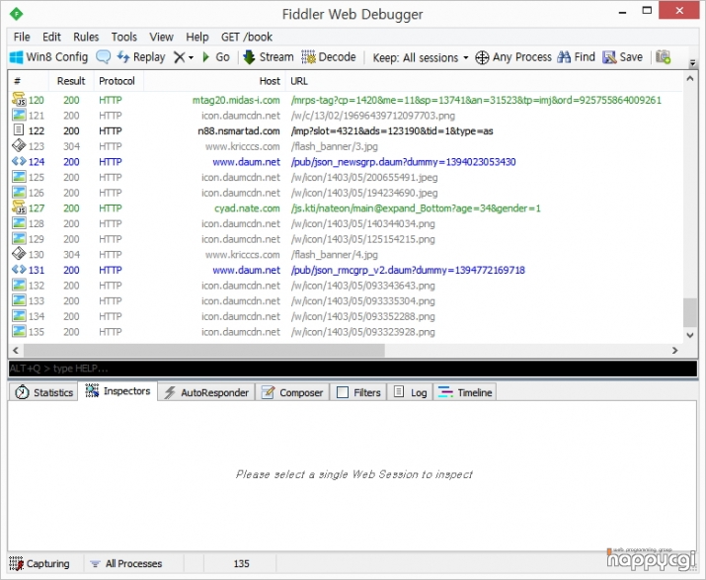The height and width of the screenshot is (580, 706).
Task: Switch to the AutoResponder tab
Action: tap(206, 392)
